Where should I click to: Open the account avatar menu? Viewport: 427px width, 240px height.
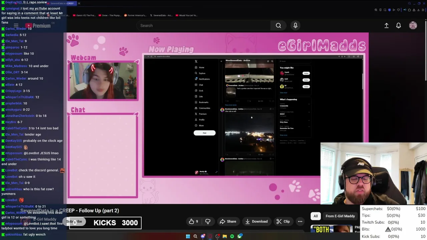pyautogui.click(x=413, y=25)
